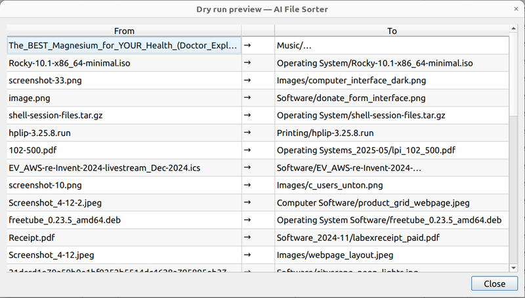The width and height of the screenshot is (525, 298).
Task: Sort by the From column header
Action: [x=124, y=31]
